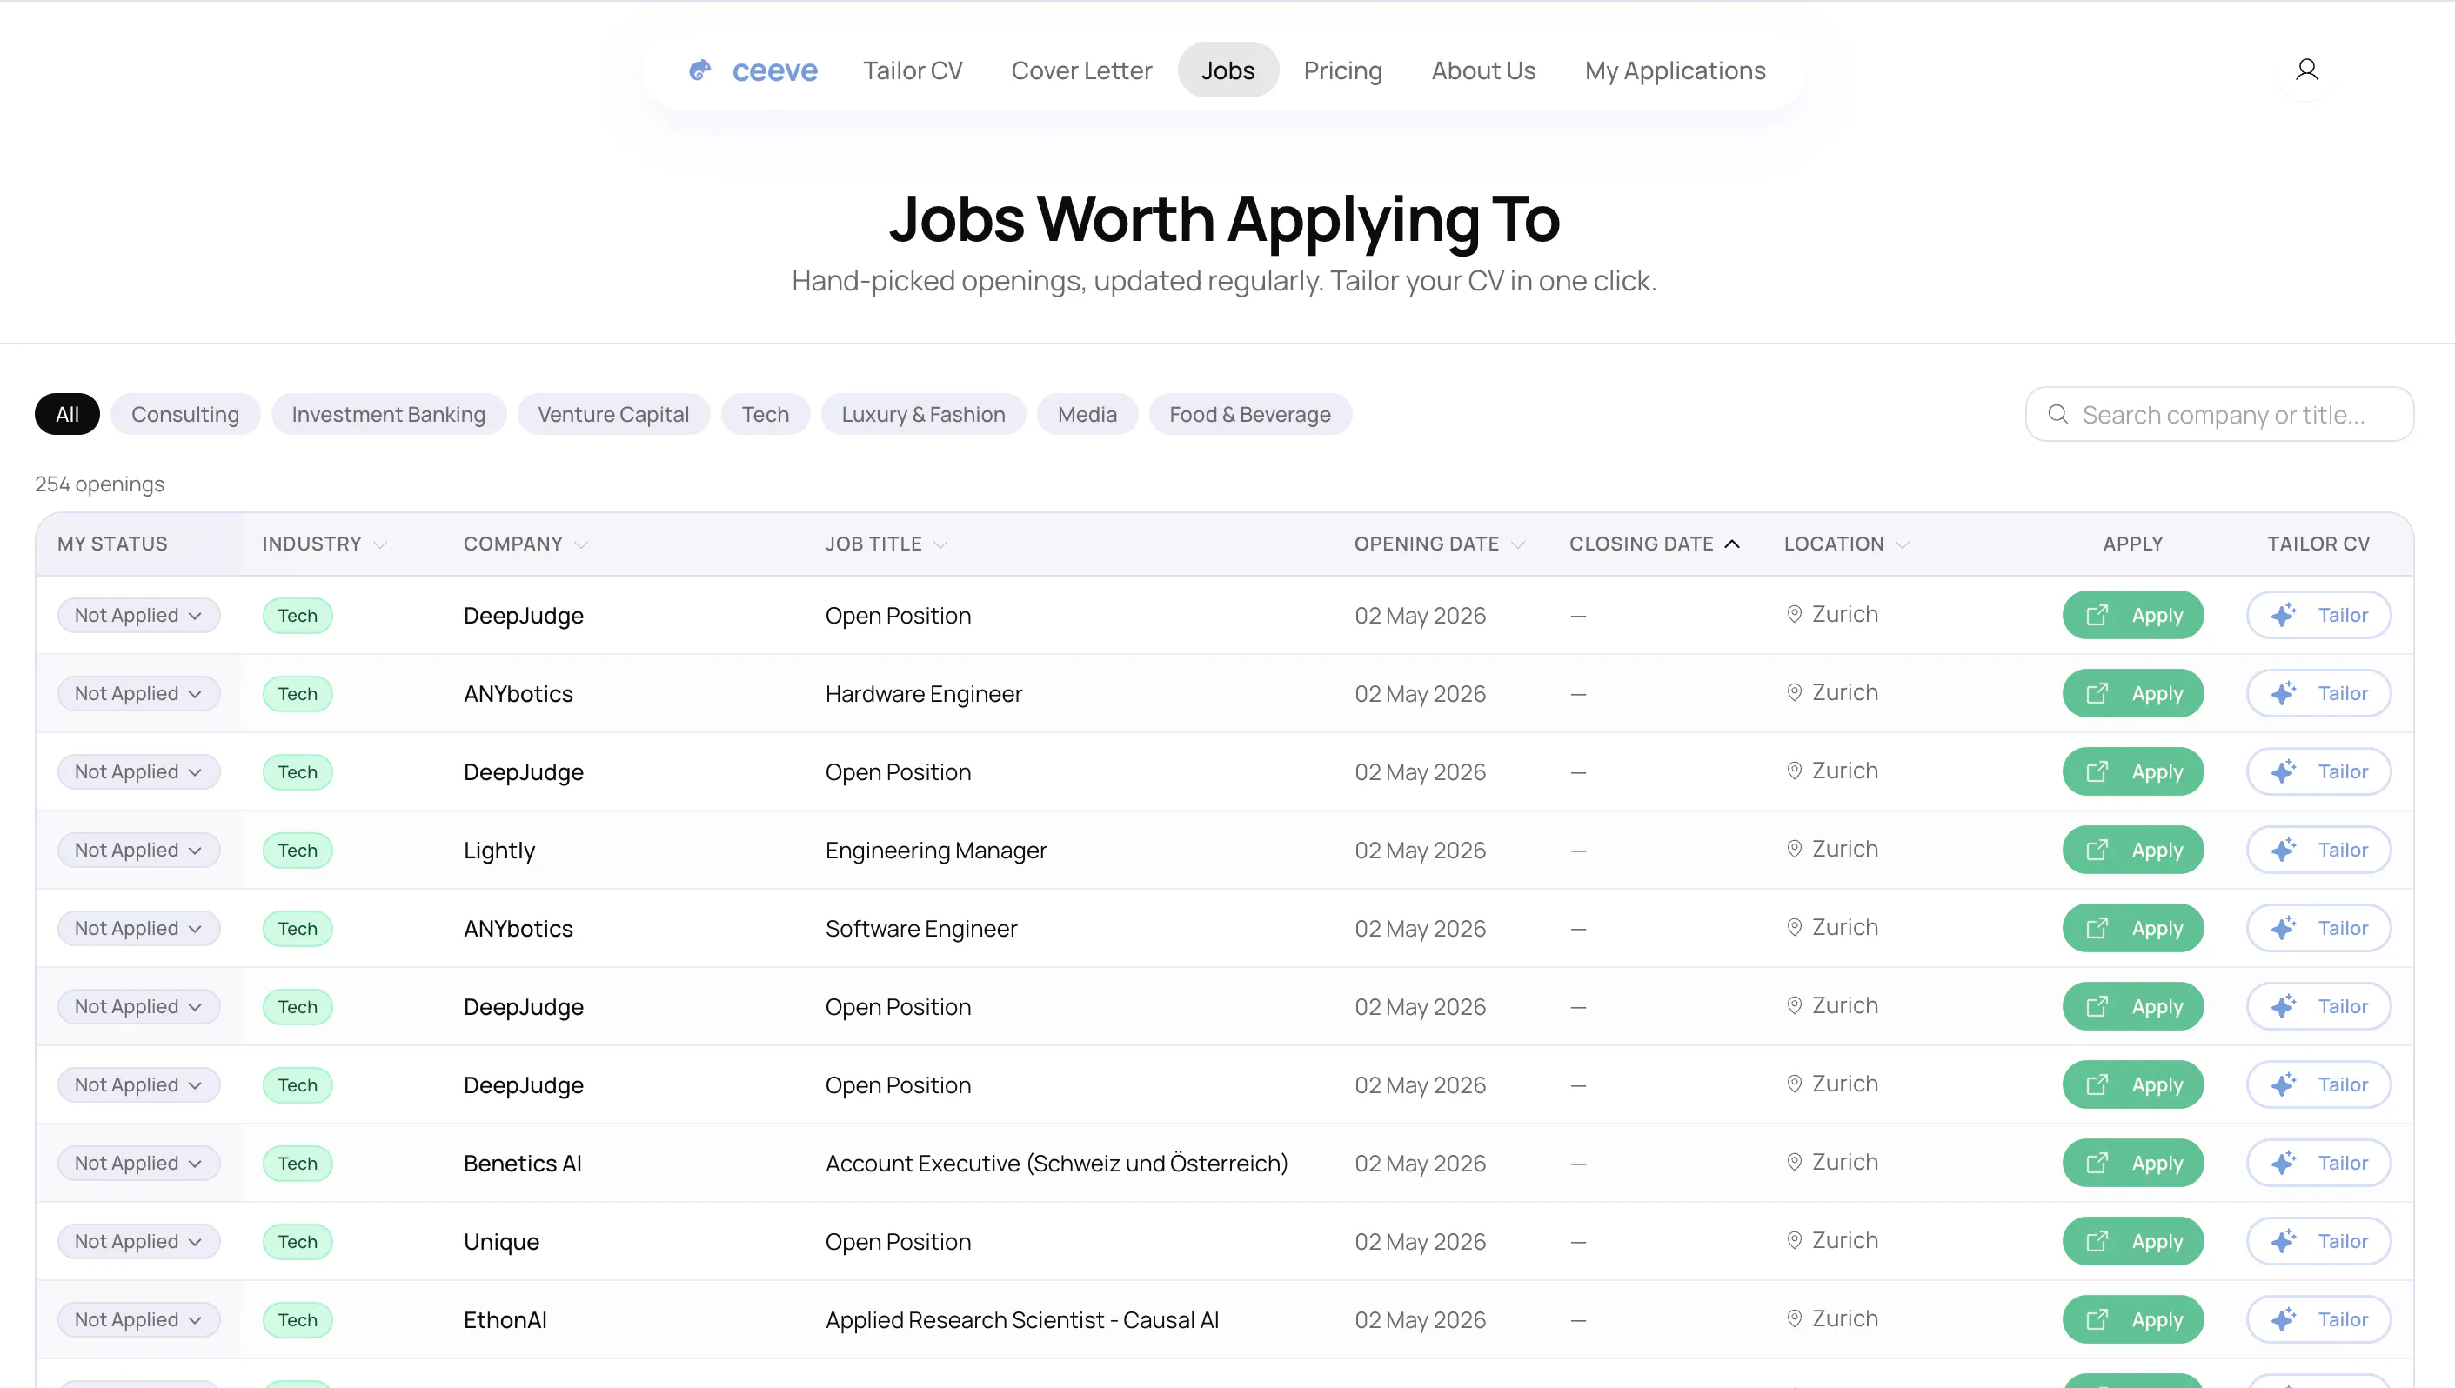This screenshot has width=2455, height=1388.
Task: Change status for Benetics AI row
Action: point(138,1163)
